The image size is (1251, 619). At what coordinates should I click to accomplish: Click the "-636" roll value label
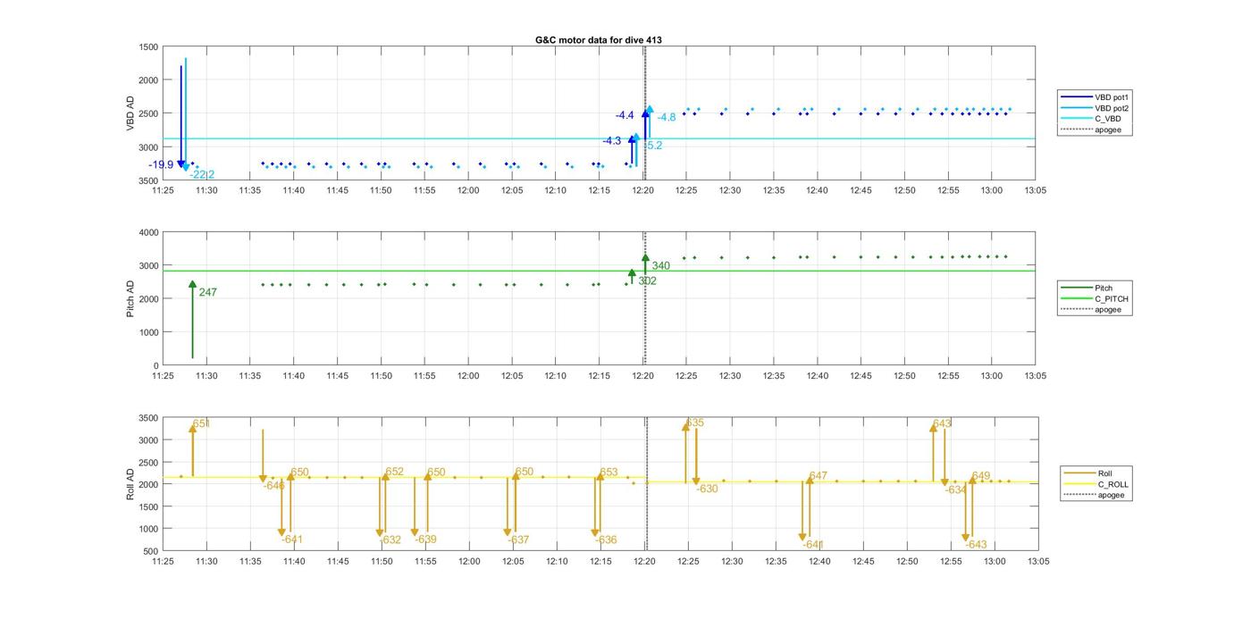coord(606,540)
